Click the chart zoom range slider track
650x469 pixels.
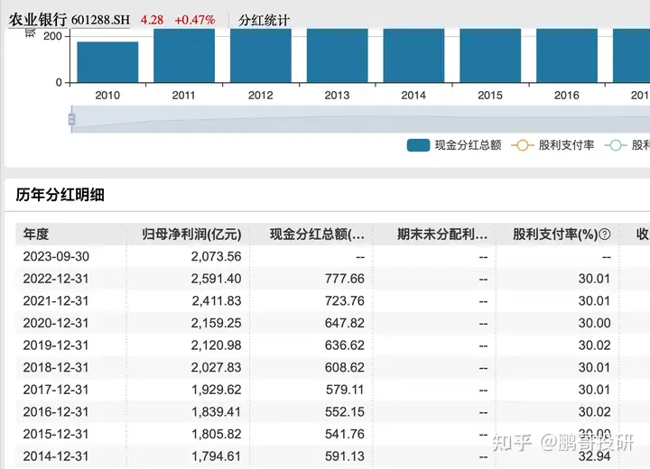pos(360,119)
